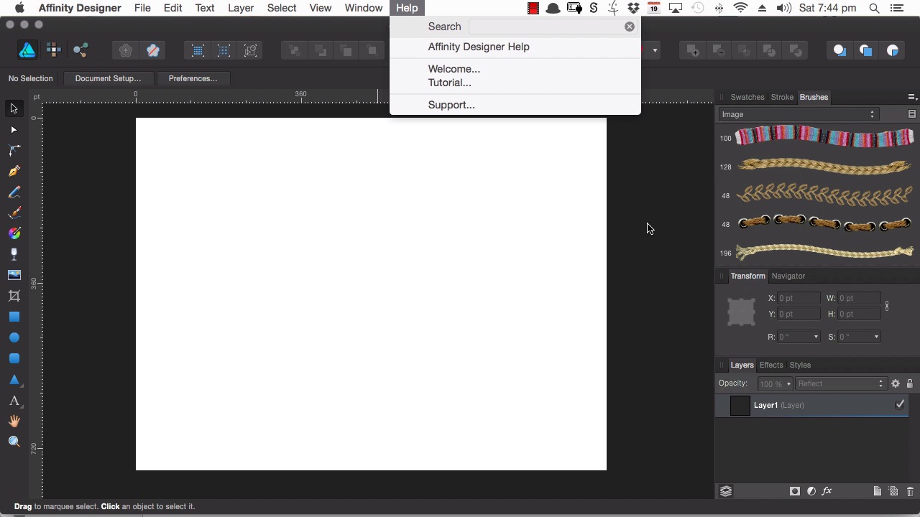This screenshot has height=517, width=920.
Task: Click the Insert Behind target icon
Action: coord(839,50)
